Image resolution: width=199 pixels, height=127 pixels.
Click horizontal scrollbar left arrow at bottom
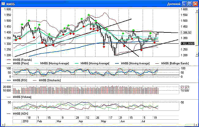[2, 125]
